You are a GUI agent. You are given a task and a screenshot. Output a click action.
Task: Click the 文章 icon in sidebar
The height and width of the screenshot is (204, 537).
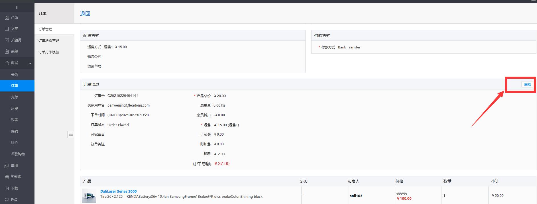pos(7,29)
